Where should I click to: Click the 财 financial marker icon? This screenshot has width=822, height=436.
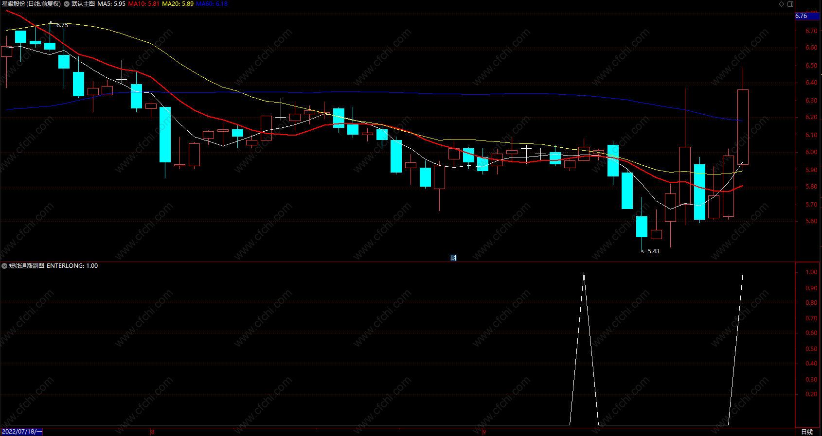453,258
